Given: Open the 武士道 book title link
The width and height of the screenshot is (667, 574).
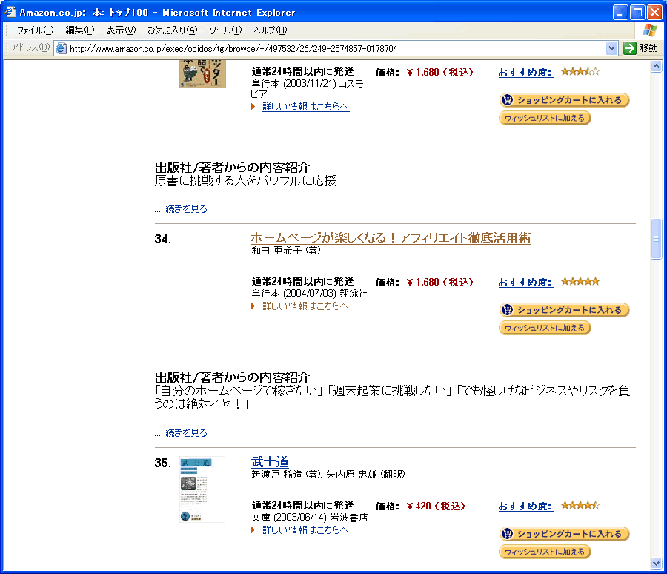Looking at the screenshot, I should click(270, 462).
